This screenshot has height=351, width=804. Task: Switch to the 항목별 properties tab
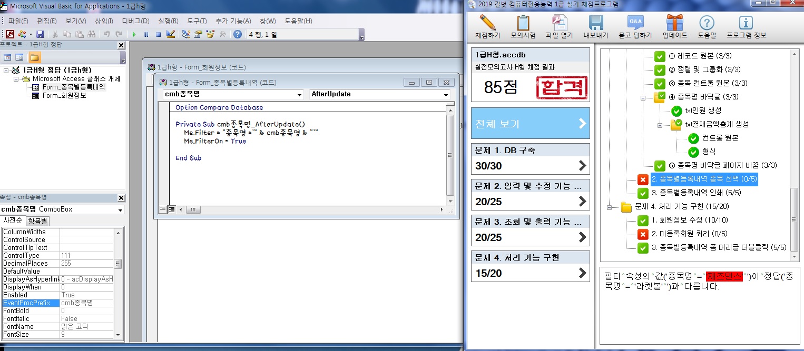(x=37, y=220)
